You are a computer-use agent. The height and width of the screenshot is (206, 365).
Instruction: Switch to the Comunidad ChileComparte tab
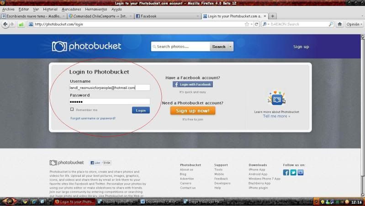coord(100,16)
